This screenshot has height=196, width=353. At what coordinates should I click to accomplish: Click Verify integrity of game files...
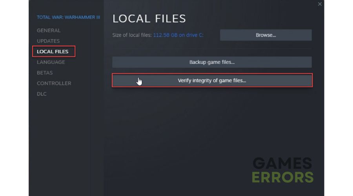pyautogui.click(x=212, y=80)
